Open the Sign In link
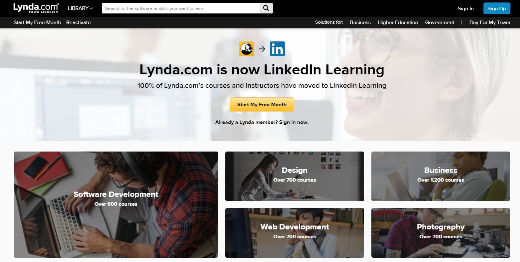Viewport: 520px width, 262px height. (466, 8)
